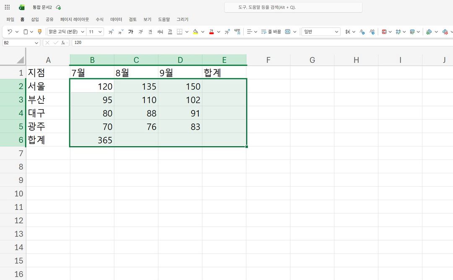This screenshot has width=453, height=280.
Task: Select column H header
Action: [356, 60]
